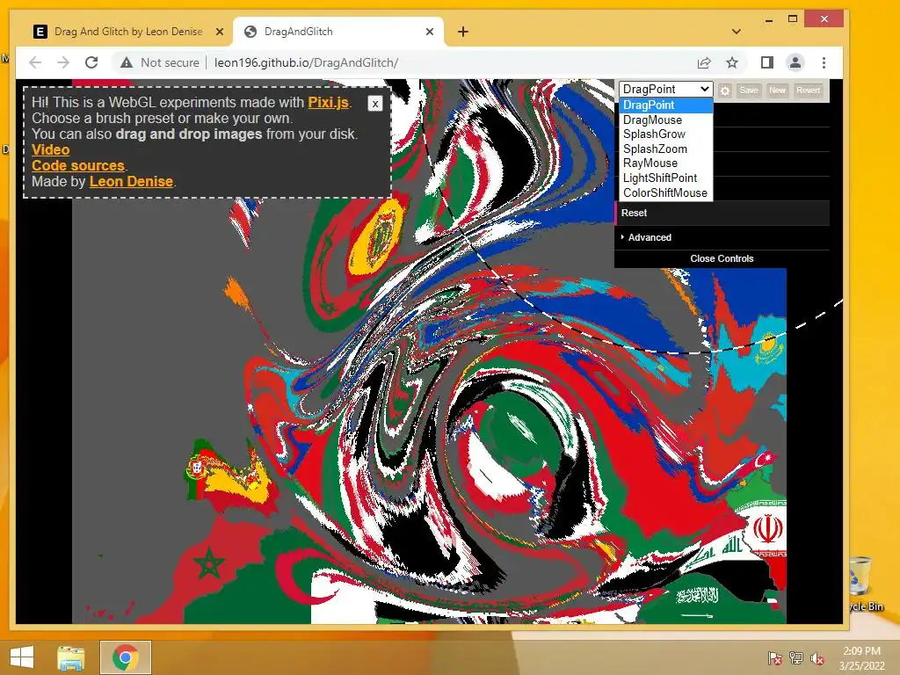Screen dimensions: 900x675
Task: Click the Save preset button
Action: [749, 91]
